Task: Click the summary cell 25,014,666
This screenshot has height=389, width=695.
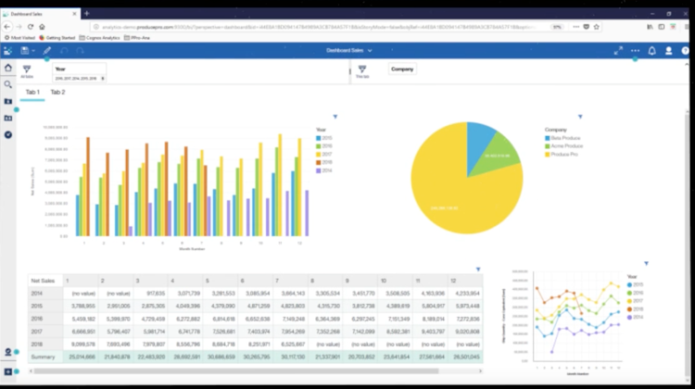Action: pyautogui.click(x=81, y=357)
